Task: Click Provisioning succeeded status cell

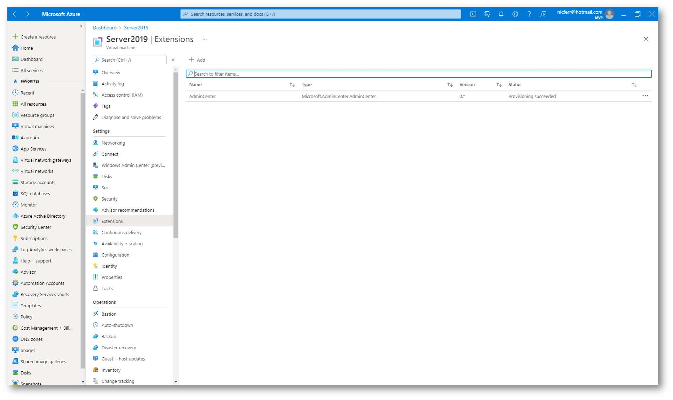Action: [x=532, y=96]
